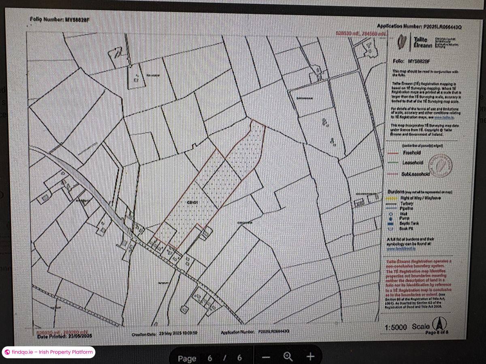Select the Well symbol in the Burdens legend
486x364 pixels.
pyautogui.click(x=390, y=214)
